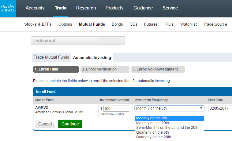The width and height of the screenshot is (232, 141).
Task: Click American Century Global Bd Inv text
Action: coord(59,112)
